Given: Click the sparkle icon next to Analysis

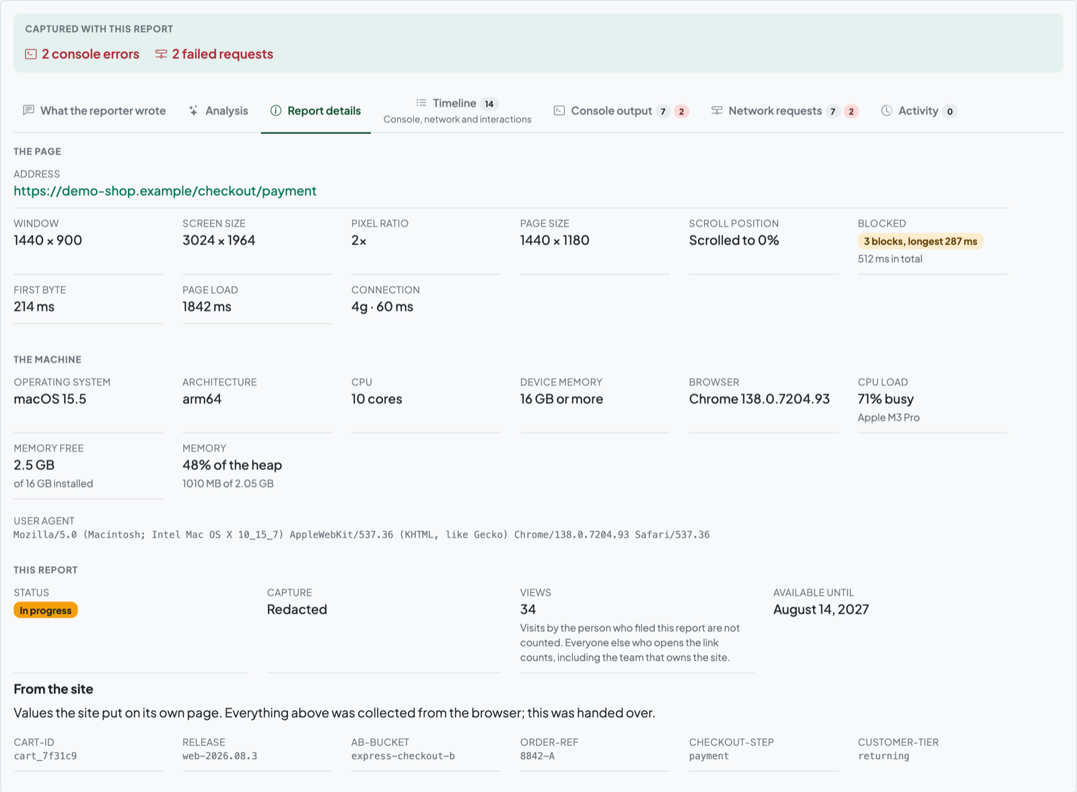Looking at the screenshot, I should [x=193, y=110].
